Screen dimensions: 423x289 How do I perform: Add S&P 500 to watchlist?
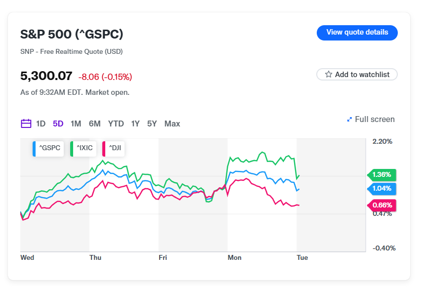(x=357, y=75)
